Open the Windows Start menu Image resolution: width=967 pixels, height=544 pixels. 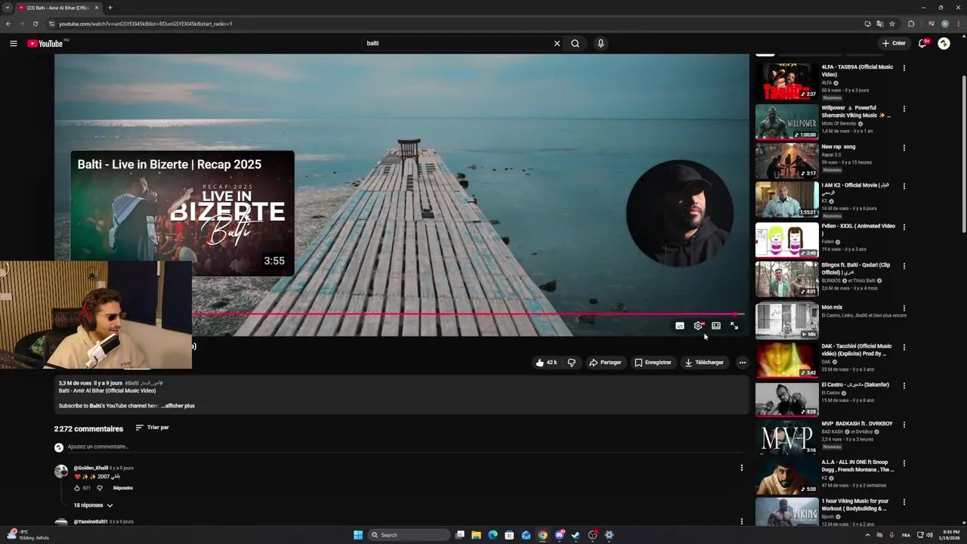tap(358, 535)
